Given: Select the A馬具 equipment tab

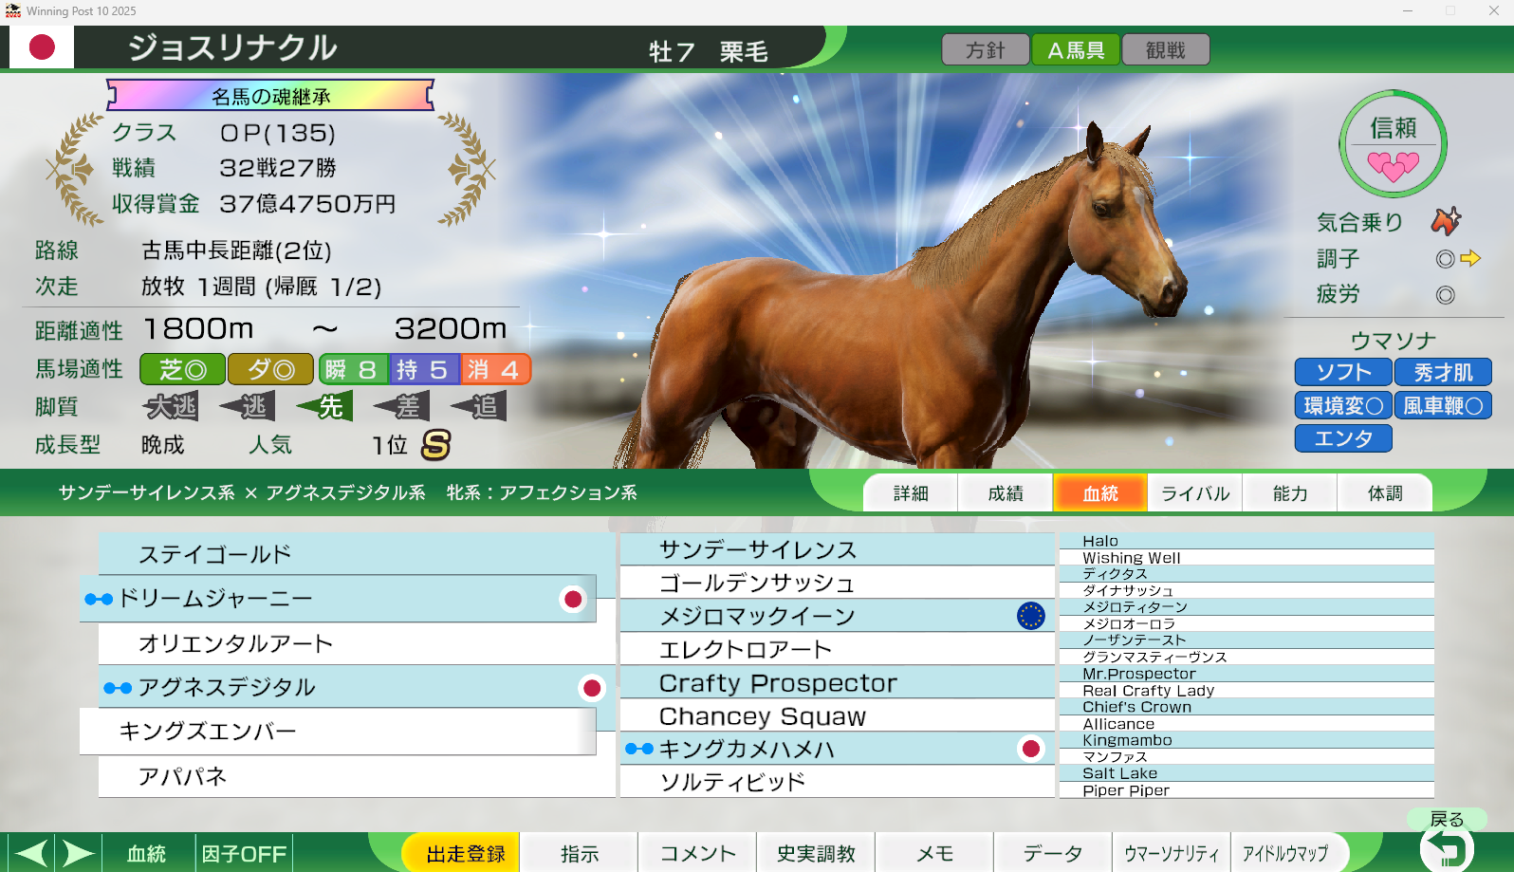Looking at the screenshot, I should [1076, 50].
